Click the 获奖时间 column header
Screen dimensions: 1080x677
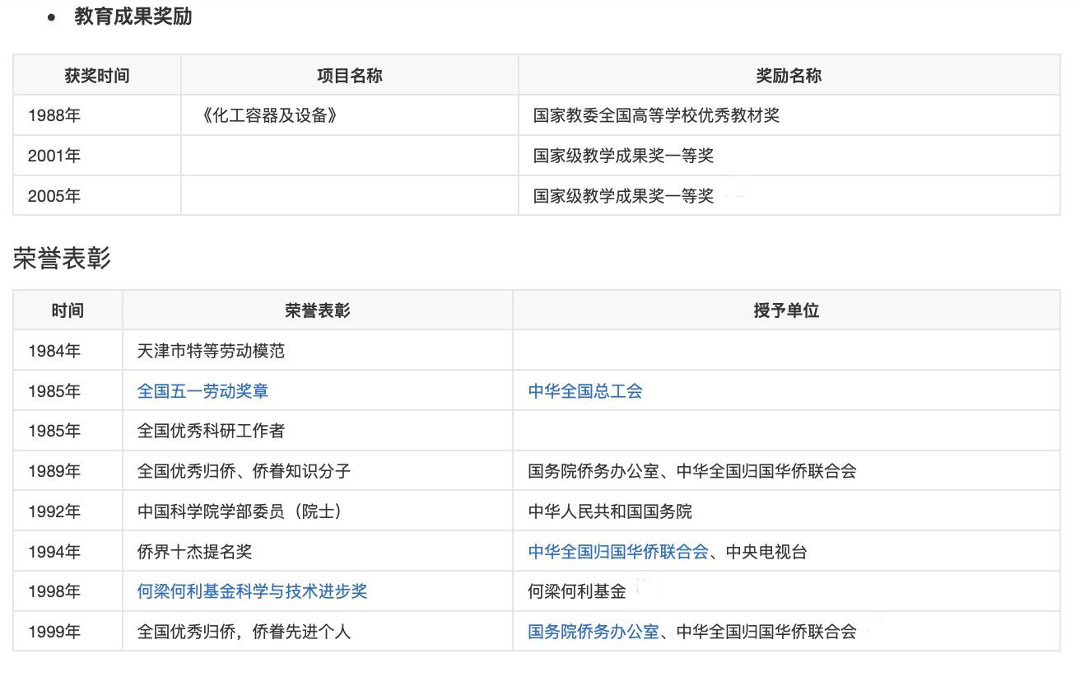pyautogui.click(x=97, y=76)
